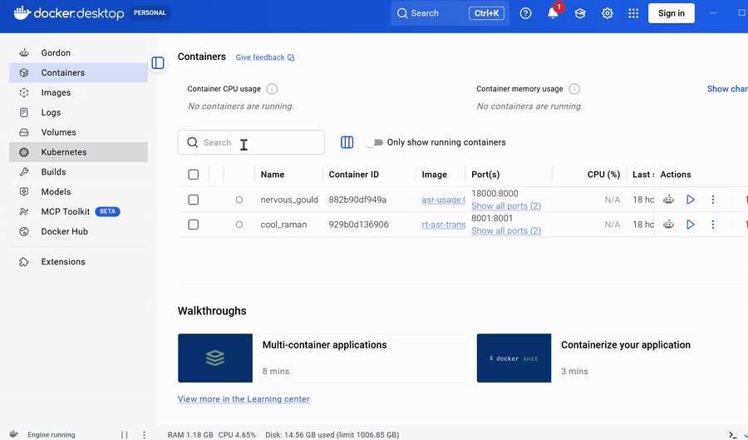Open the Learning center graduation cap icon

580,13
